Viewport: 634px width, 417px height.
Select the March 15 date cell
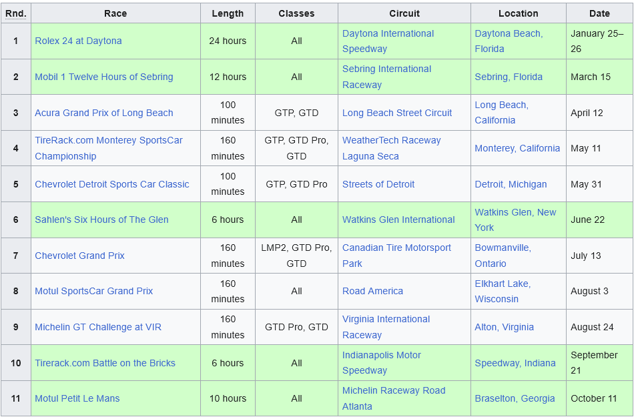(x=600, y=77)
